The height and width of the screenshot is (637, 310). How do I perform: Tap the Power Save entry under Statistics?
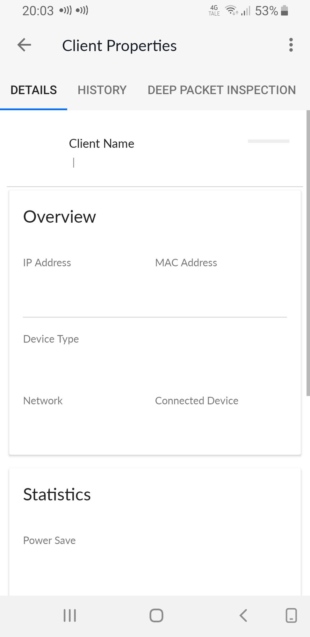point(49,540)
